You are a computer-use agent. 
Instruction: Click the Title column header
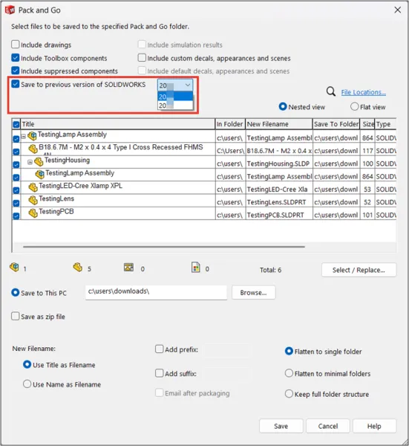(117, 124)
